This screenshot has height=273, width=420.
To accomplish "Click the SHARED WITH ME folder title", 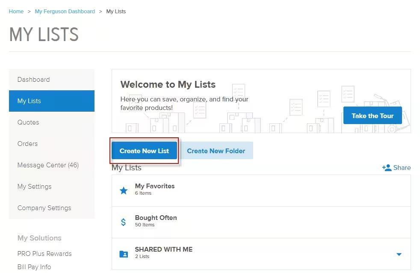I will tap(164, 249).
